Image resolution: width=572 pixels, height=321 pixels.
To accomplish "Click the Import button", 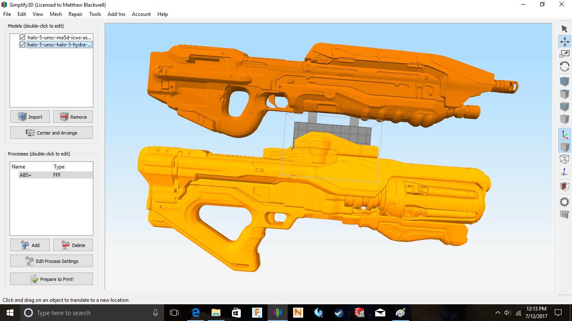I will click(x=30, y=117).
